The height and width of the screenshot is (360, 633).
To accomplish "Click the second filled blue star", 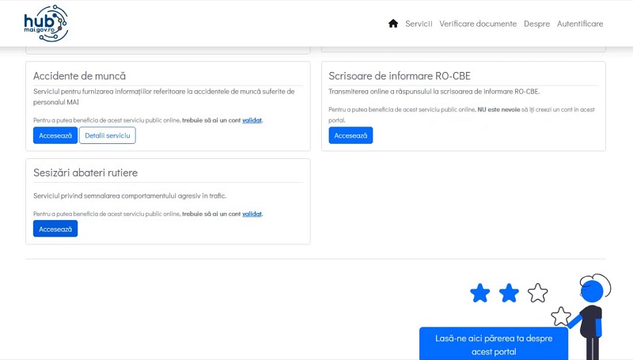I will coord(509,294).
